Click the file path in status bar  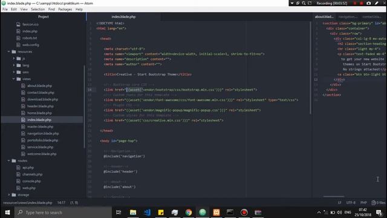(28, 203)
